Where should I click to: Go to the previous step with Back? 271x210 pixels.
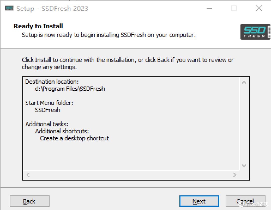pos(30,201)
